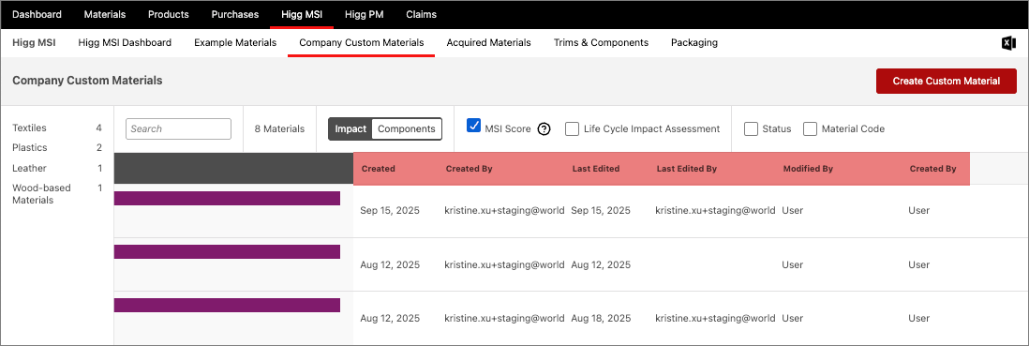Click in the materials Search field
This screenshot has width=1029, height=346.
point(178,128)
